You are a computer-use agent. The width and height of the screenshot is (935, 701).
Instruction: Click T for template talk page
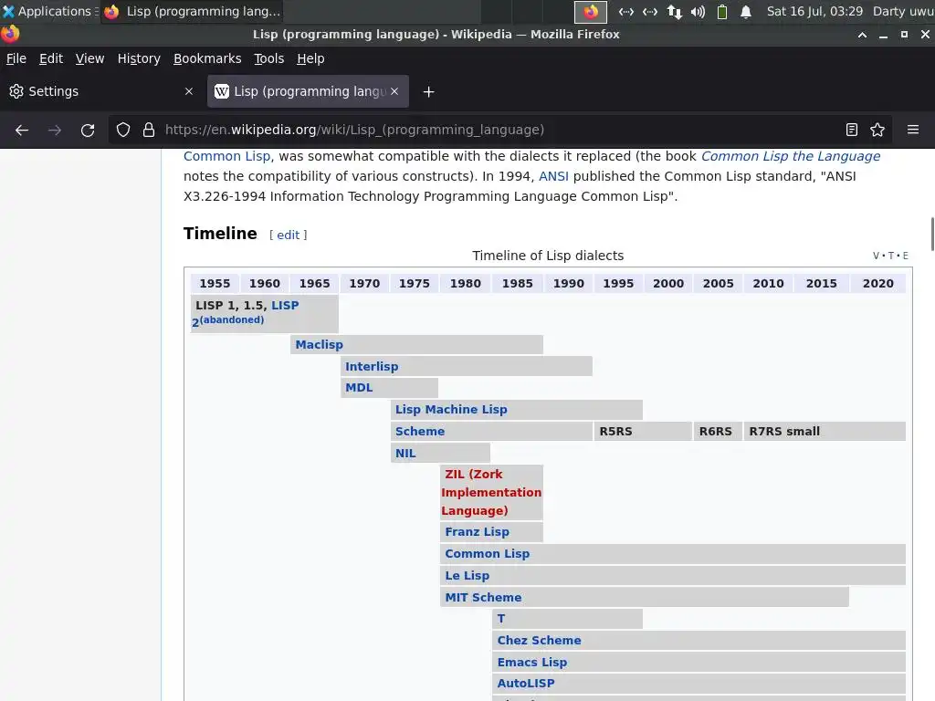[891, 256]
